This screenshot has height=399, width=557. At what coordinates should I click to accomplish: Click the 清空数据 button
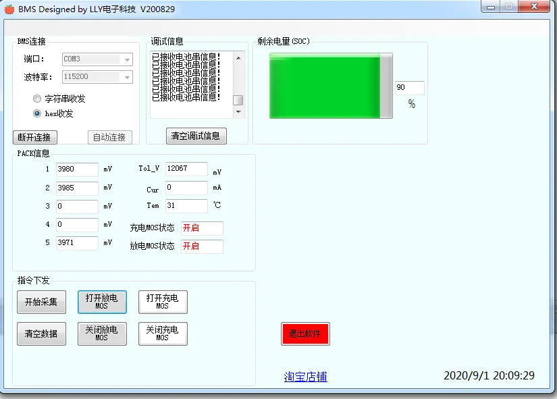pos(41,334)
